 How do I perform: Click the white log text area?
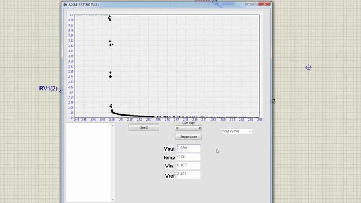[88, 163]
